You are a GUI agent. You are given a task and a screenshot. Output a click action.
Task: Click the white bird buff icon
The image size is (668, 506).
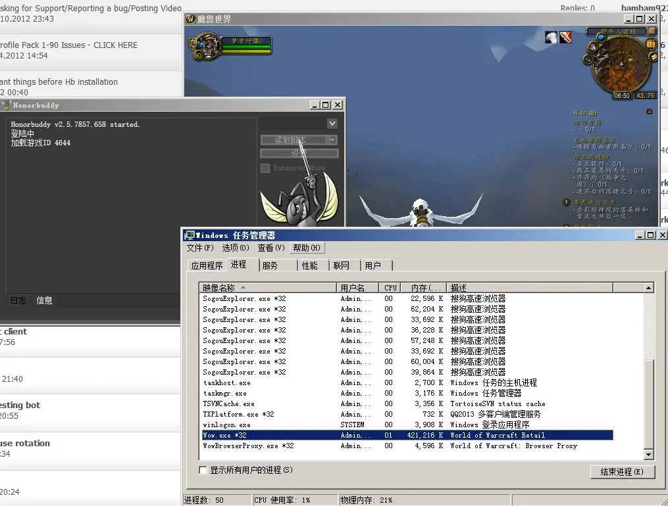tap(551, 37)
